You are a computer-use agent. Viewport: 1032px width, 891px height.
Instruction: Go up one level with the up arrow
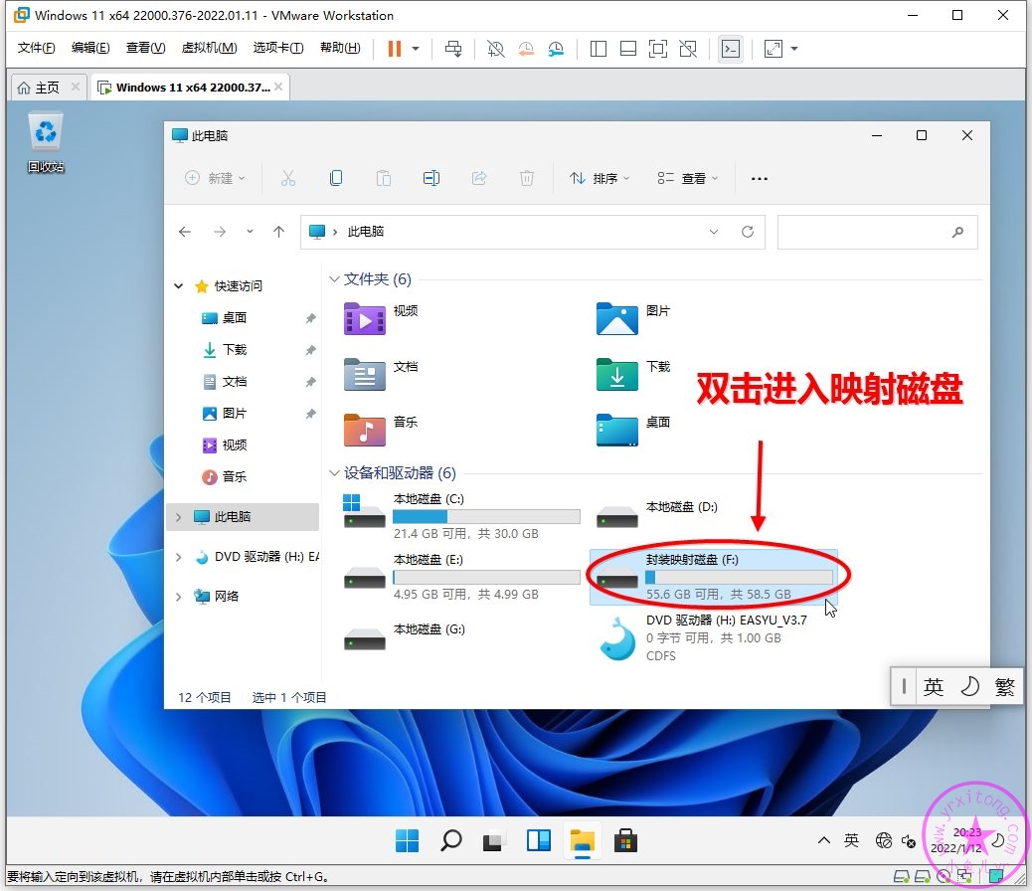coord(279,232)
